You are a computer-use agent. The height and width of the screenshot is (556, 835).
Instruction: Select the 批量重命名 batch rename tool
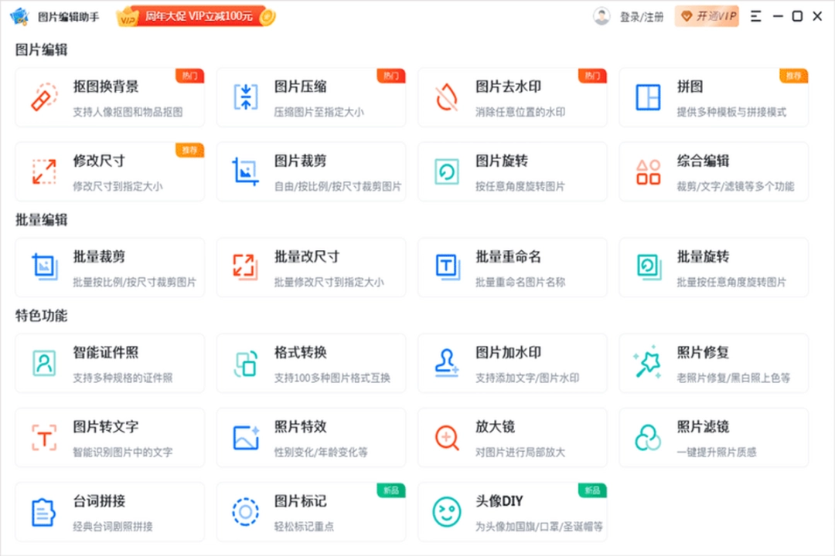513,267
